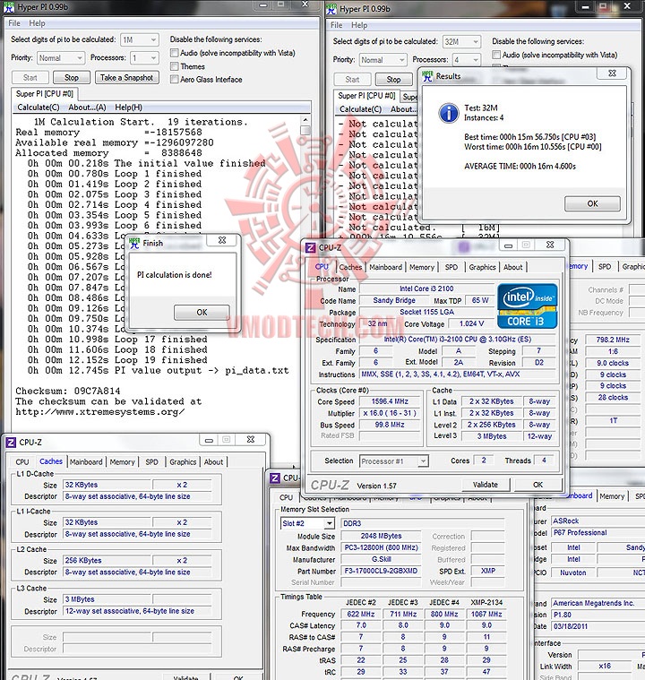
Task: Open Help(H) menu in left Super PI
Action: (128, 108)
